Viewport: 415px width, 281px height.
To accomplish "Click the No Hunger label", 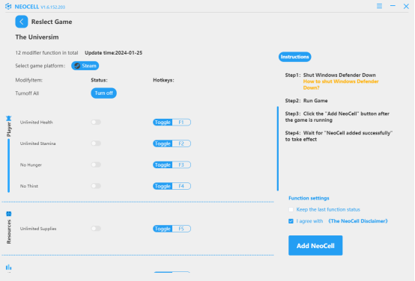I will [31, 165].
